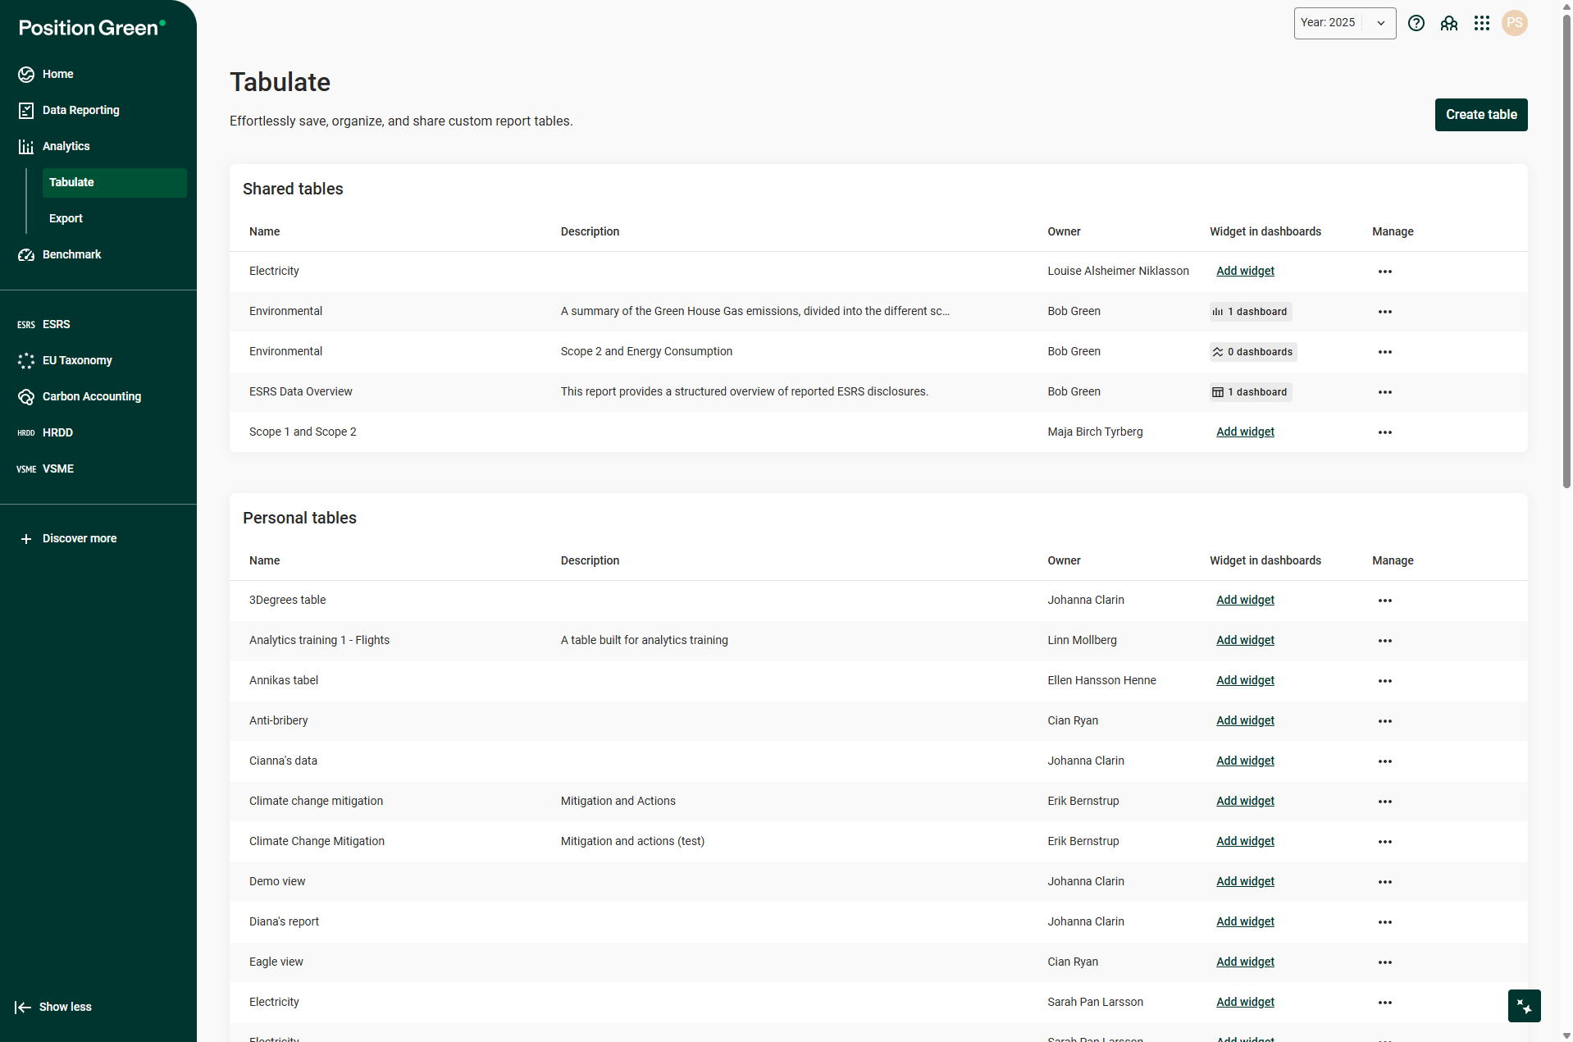The width and height of the screenshot is (1573, 1042).
Task: Open the apps grid icon
Action: pyautogui.click(x=1481, y=23)
